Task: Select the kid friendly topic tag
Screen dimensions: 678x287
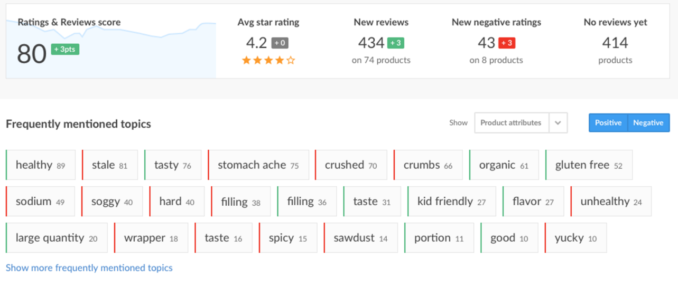Action: point(452,202)
